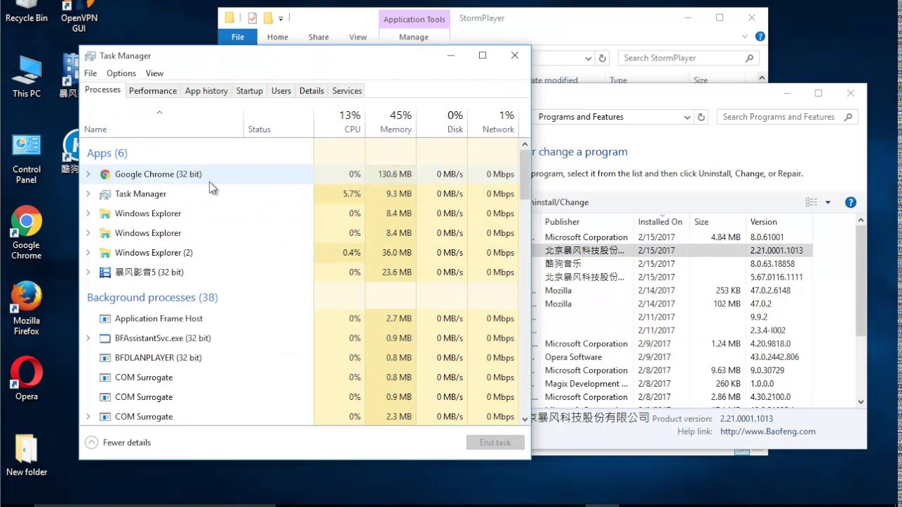
Task: Switch to the Services tab
Action: pyautogui.click(x=347, y=91)
